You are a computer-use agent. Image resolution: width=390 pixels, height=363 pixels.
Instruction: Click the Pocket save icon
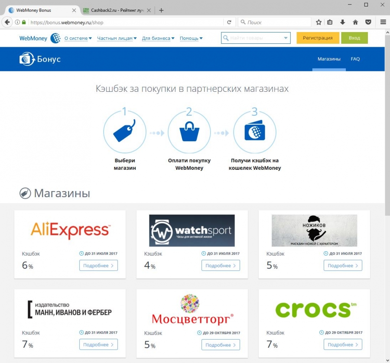point(368,22)
